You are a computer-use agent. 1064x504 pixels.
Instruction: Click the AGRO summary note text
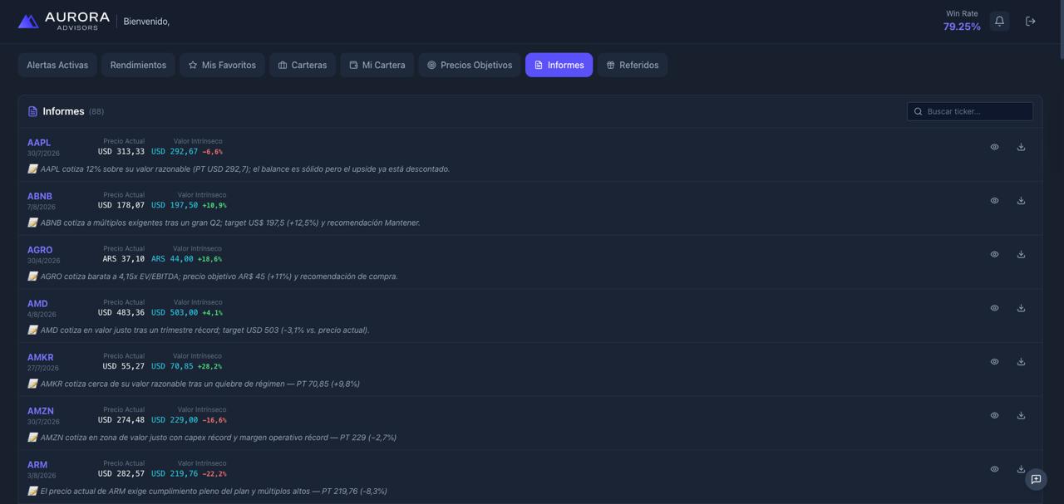point(219,276)
